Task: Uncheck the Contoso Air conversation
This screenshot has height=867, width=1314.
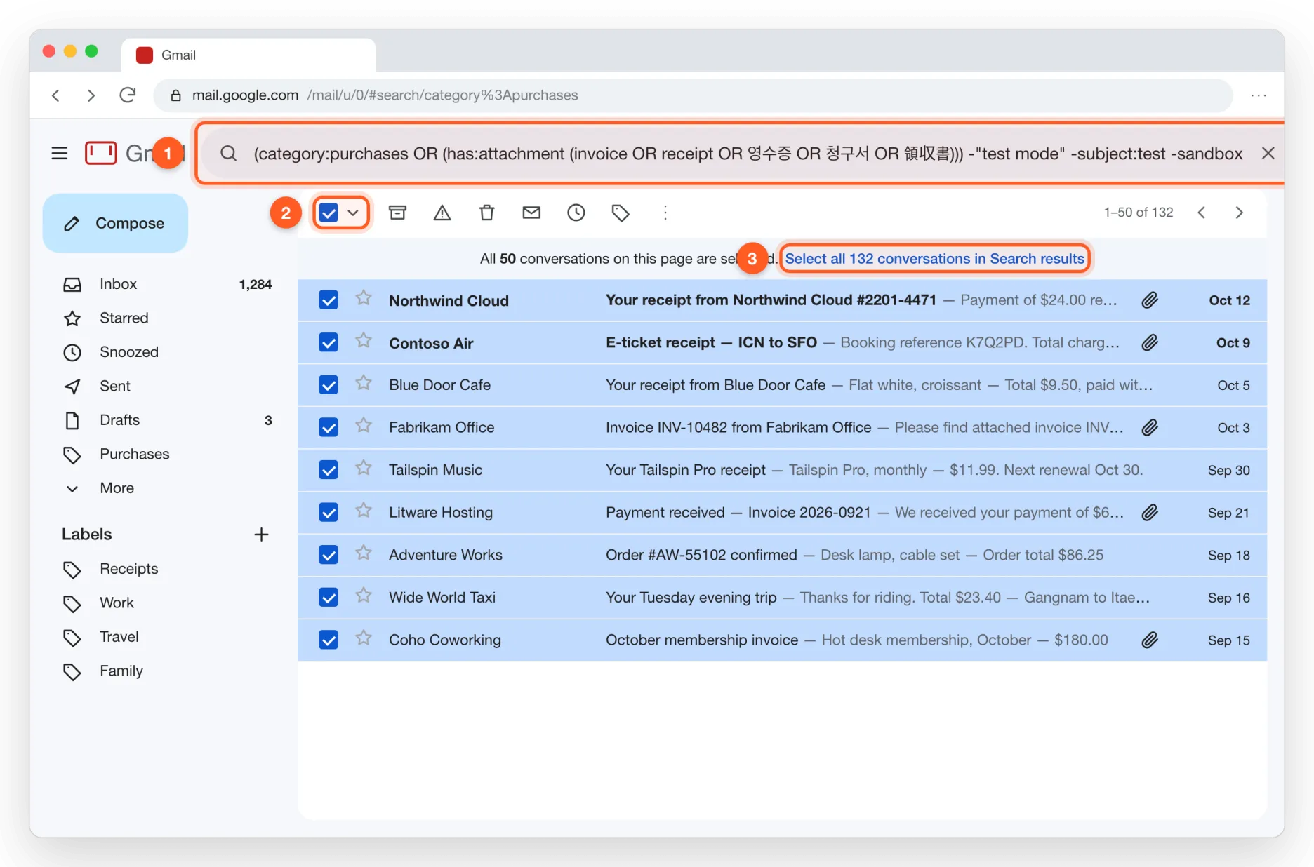Action: pyautogui.click(x=328, y=342)
